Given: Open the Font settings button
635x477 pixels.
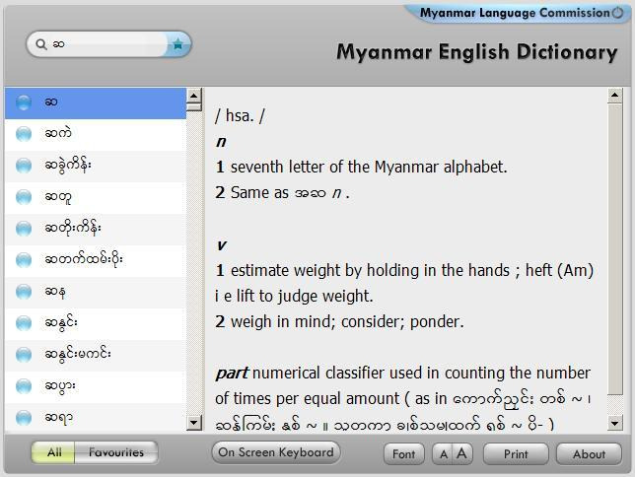Looking at the screenshot, I should (403, 454).
